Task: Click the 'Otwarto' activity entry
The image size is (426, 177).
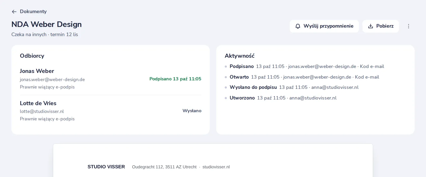Action: [x=302, y=77]
